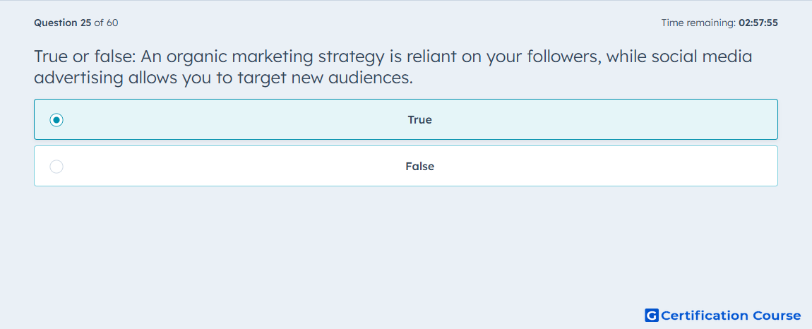Click the G logo icon beside Certification Course
The height and width of the screenshot is (329, 812).
pos(652,315)
